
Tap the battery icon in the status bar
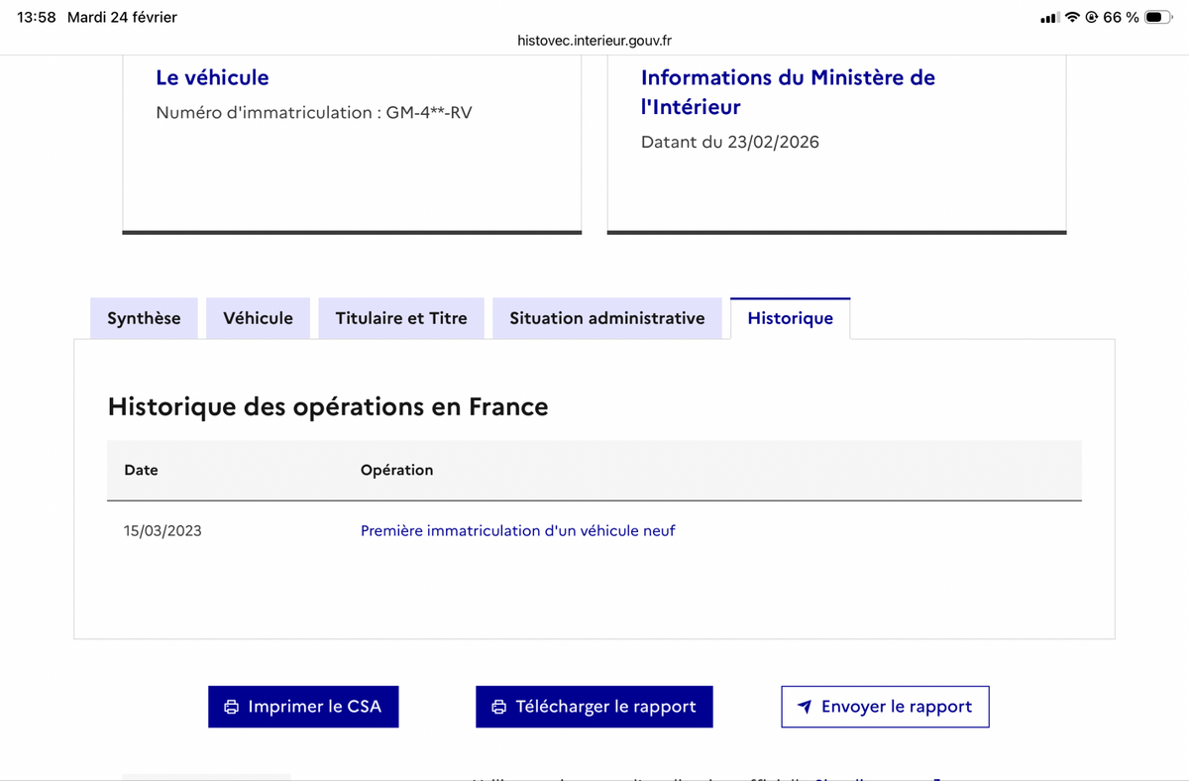(1158, 17)
